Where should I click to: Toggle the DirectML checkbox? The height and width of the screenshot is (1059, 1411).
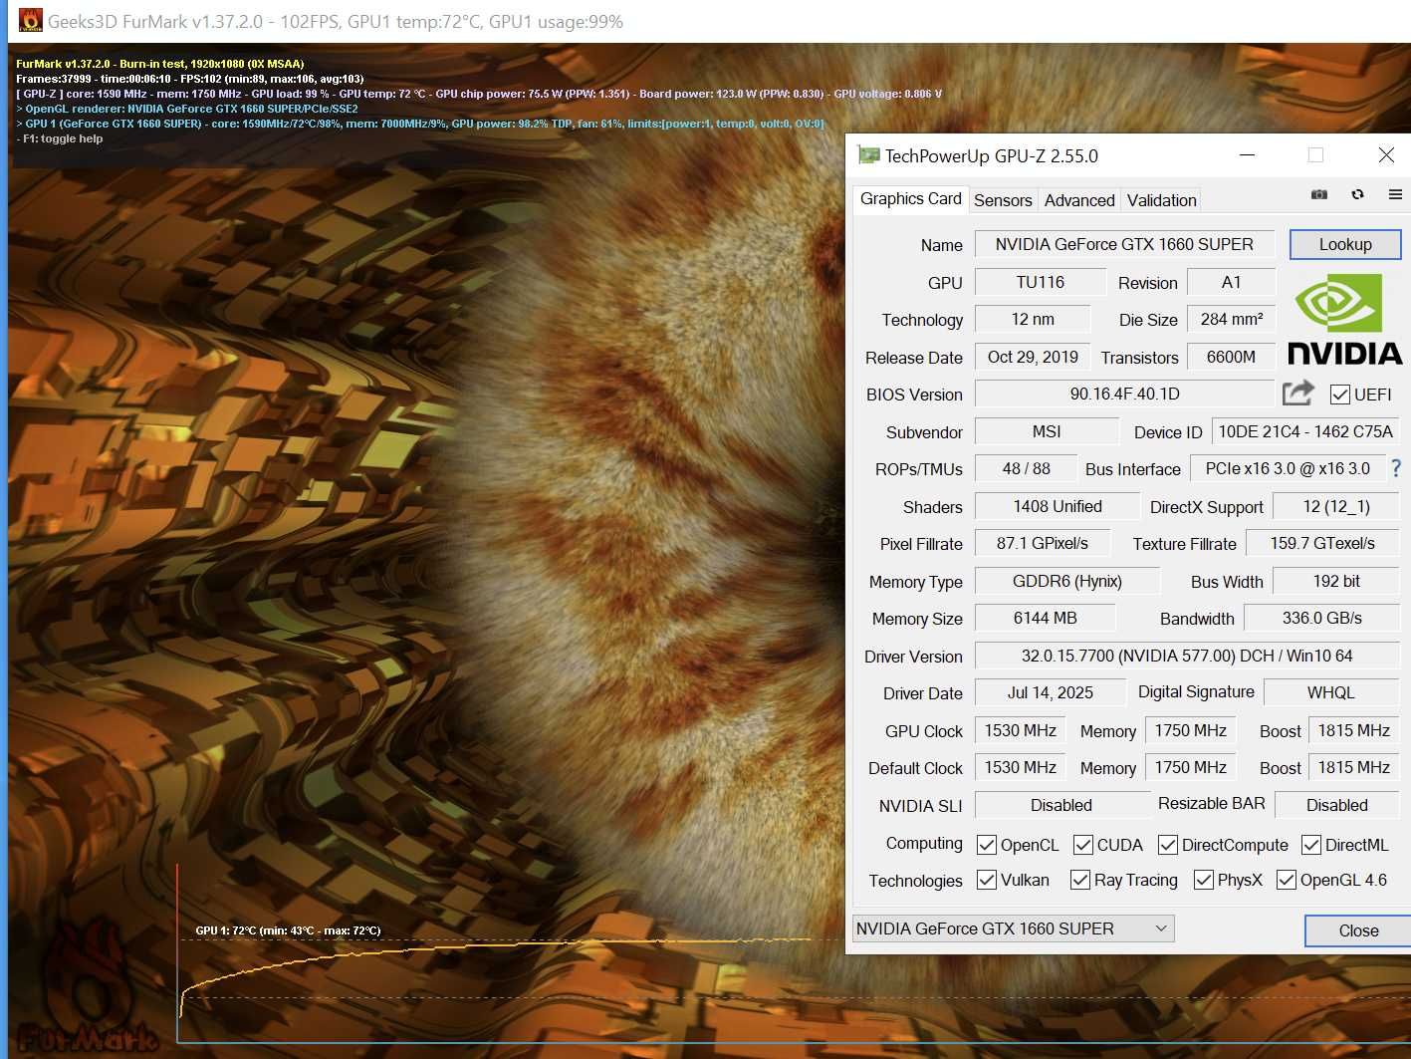[1311, 845]
